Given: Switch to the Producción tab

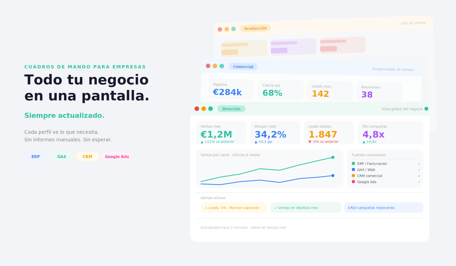Looking at the screenshot, I should pyautogui.click(x=255, y=28).
